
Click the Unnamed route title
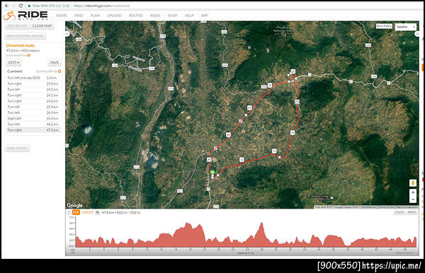tap(21, 45)
